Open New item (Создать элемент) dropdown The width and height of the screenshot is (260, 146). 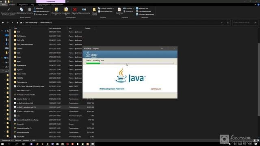pyautogui.click(x=106, y=8)
